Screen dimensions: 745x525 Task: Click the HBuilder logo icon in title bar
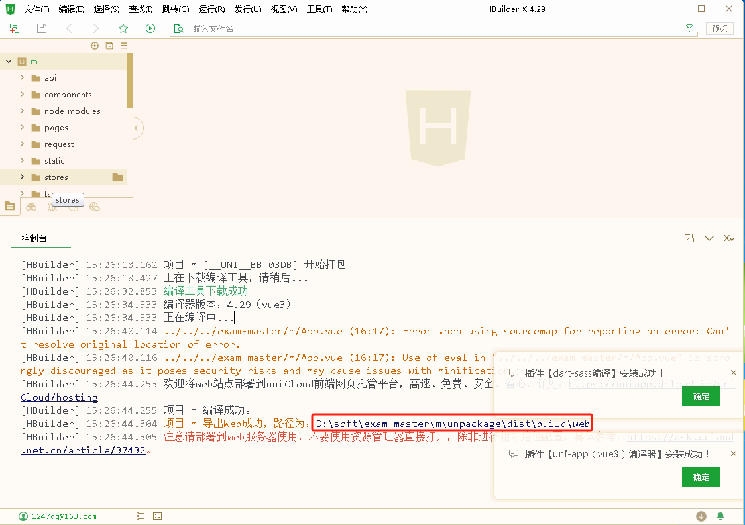10,9
